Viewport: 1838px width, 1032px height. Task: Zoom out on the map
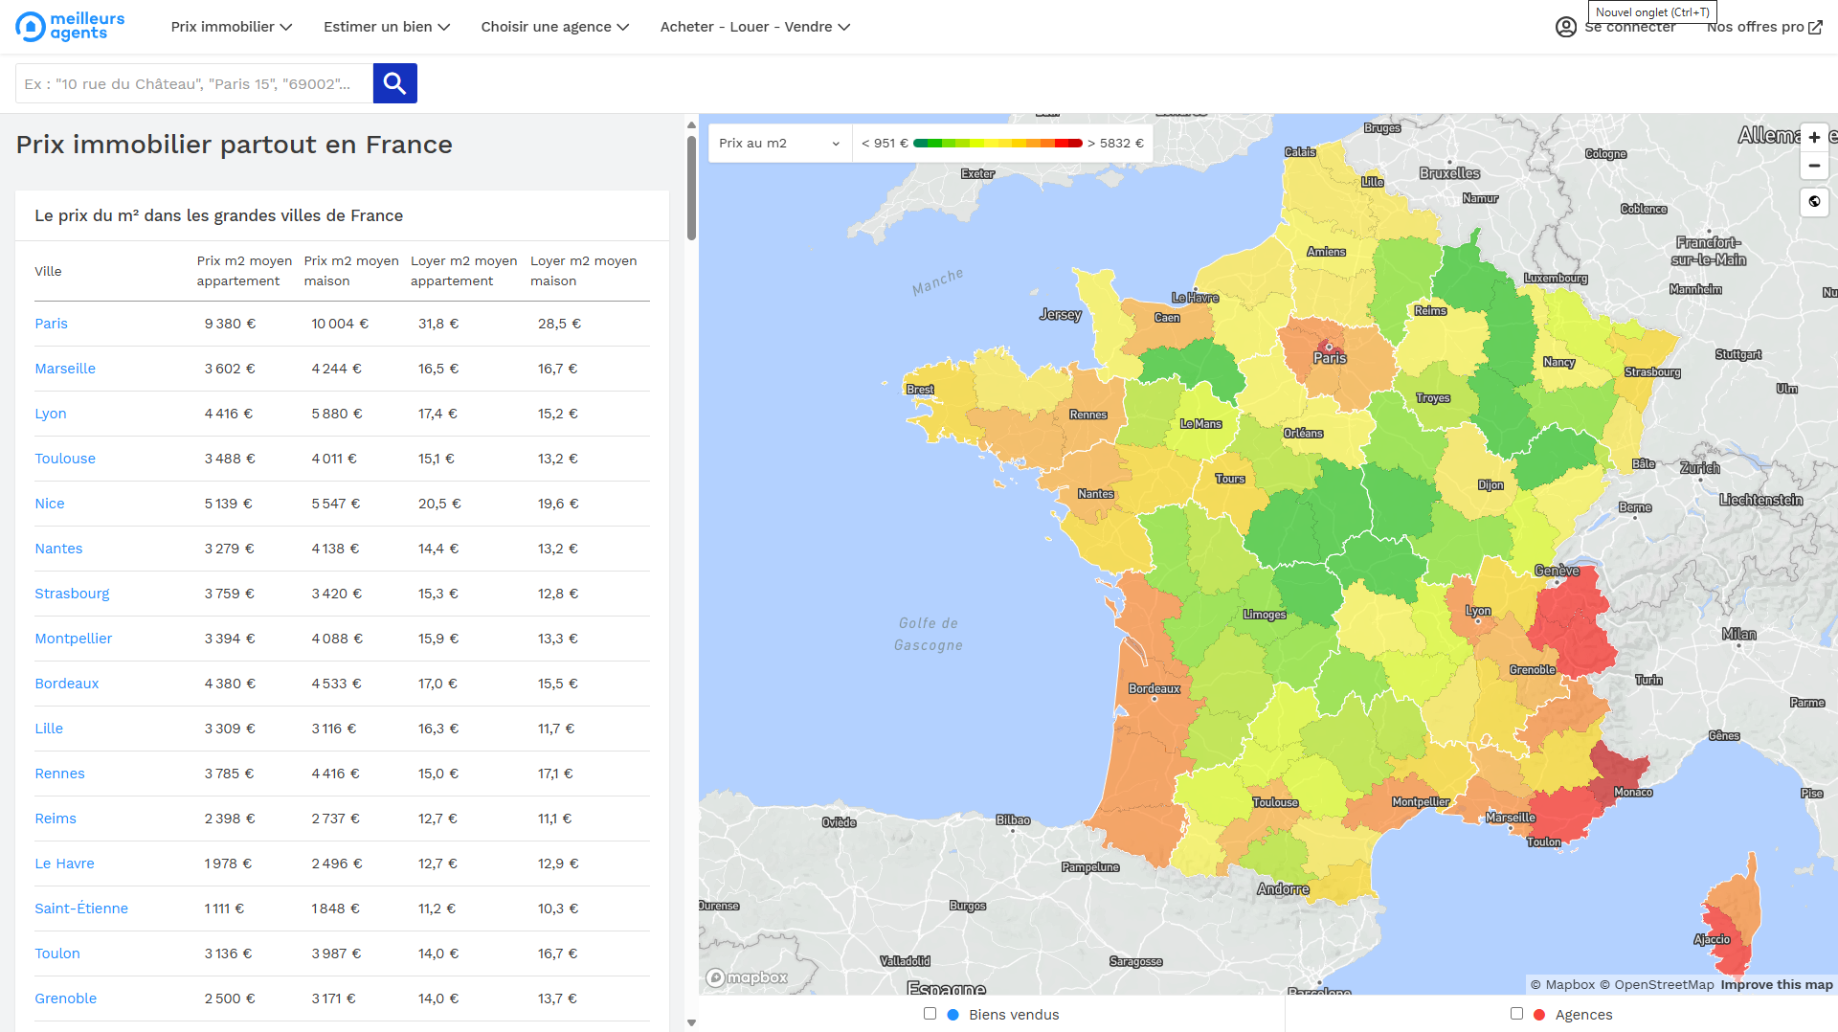[x=1814, y=166]
